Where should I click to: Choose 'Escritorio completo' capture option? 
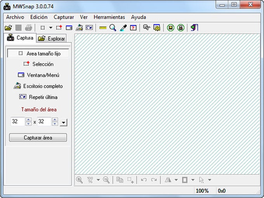tap(38, 86)
